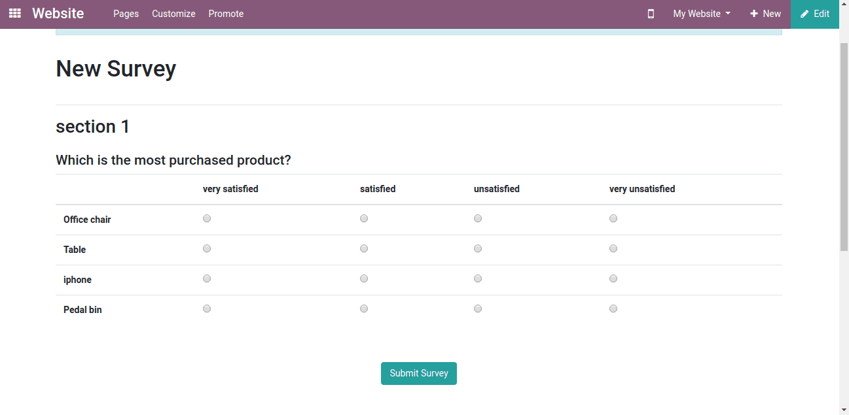Click the 'Office chair' row label

(x=87, y=220)
